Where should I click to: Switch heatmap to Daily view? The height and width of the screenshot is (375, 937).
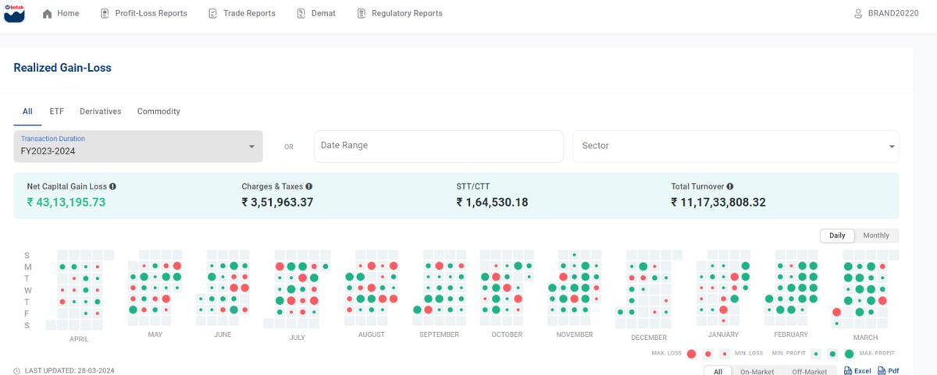click(837, 235)
